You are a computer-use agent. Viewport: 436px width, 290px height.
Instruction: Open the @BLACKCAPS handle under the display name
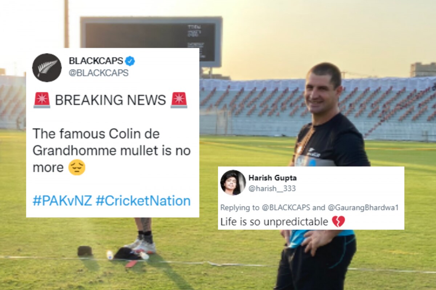pos(98,73)
